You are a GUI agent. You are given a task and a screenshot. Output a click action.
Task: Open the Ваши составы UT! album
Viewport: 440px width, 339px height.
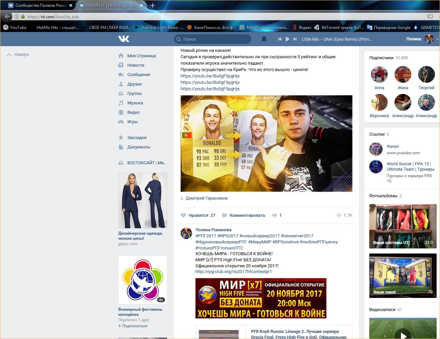(403, 226)
